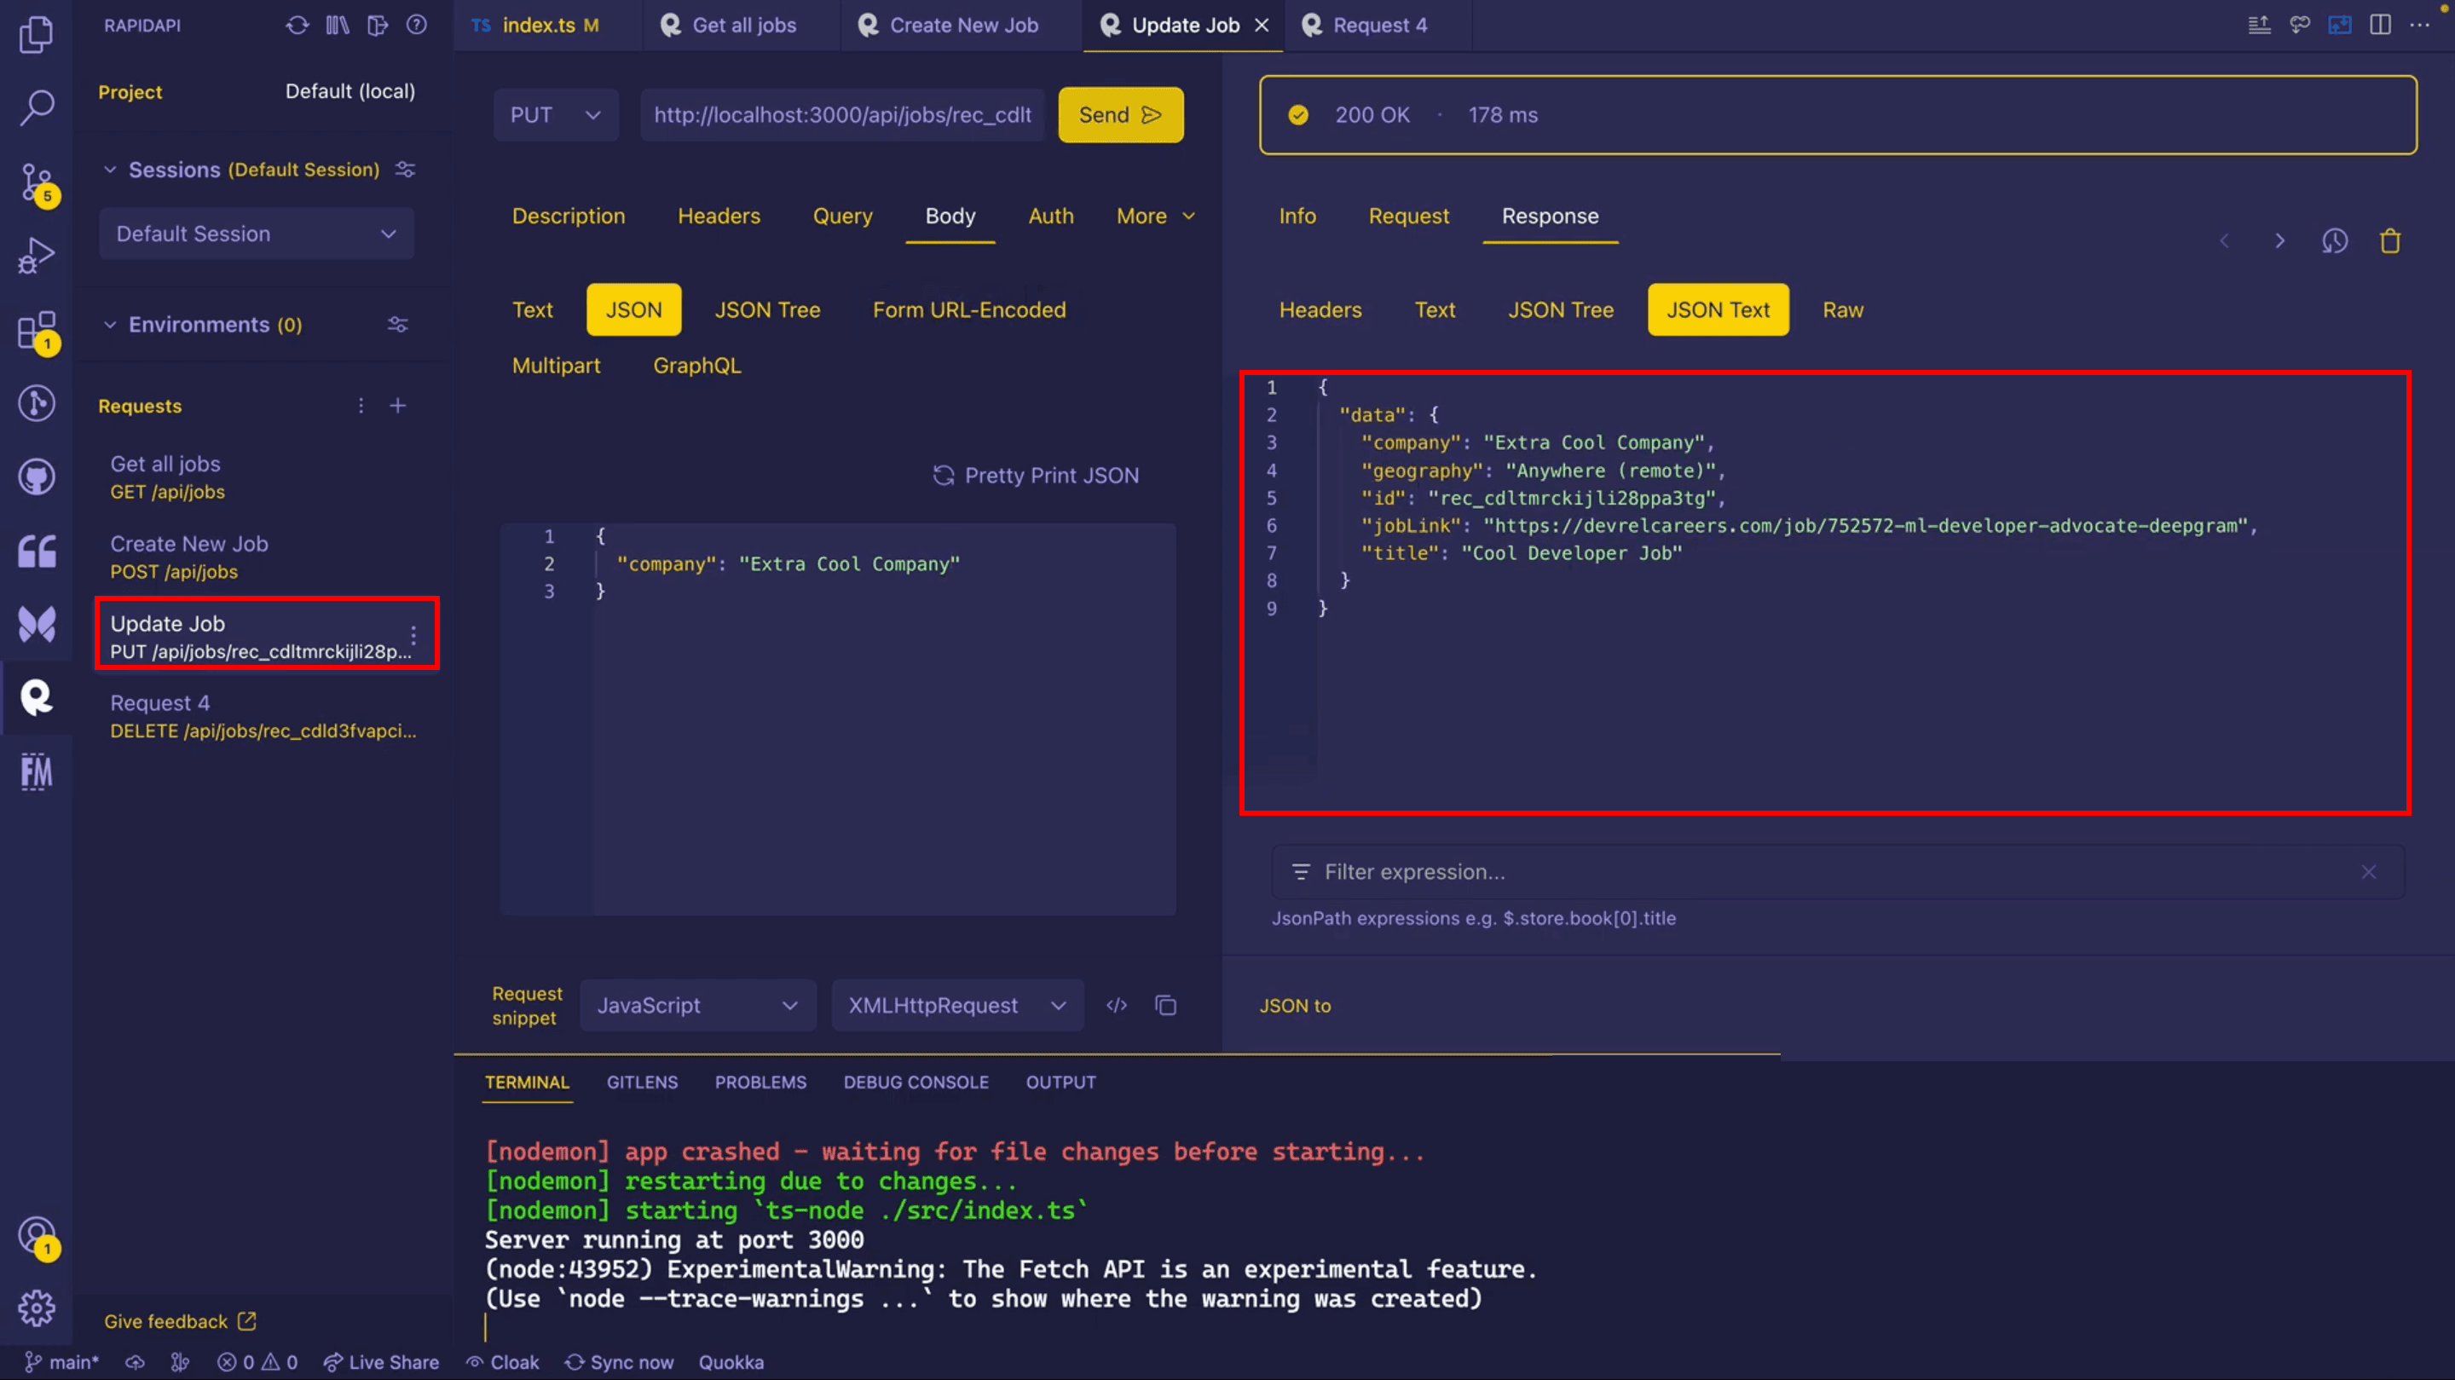Screen dimensions: 2455x1380
Task: Click the request URL input field
Action: [842, 115]
